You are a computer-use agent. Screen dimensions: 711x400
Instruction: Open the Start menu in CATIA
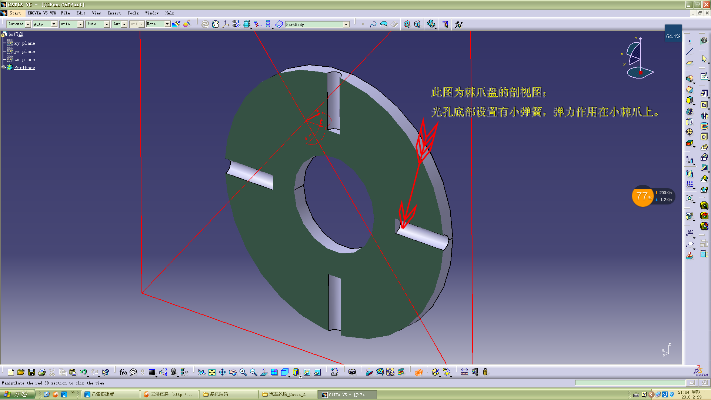coord(15,13)
